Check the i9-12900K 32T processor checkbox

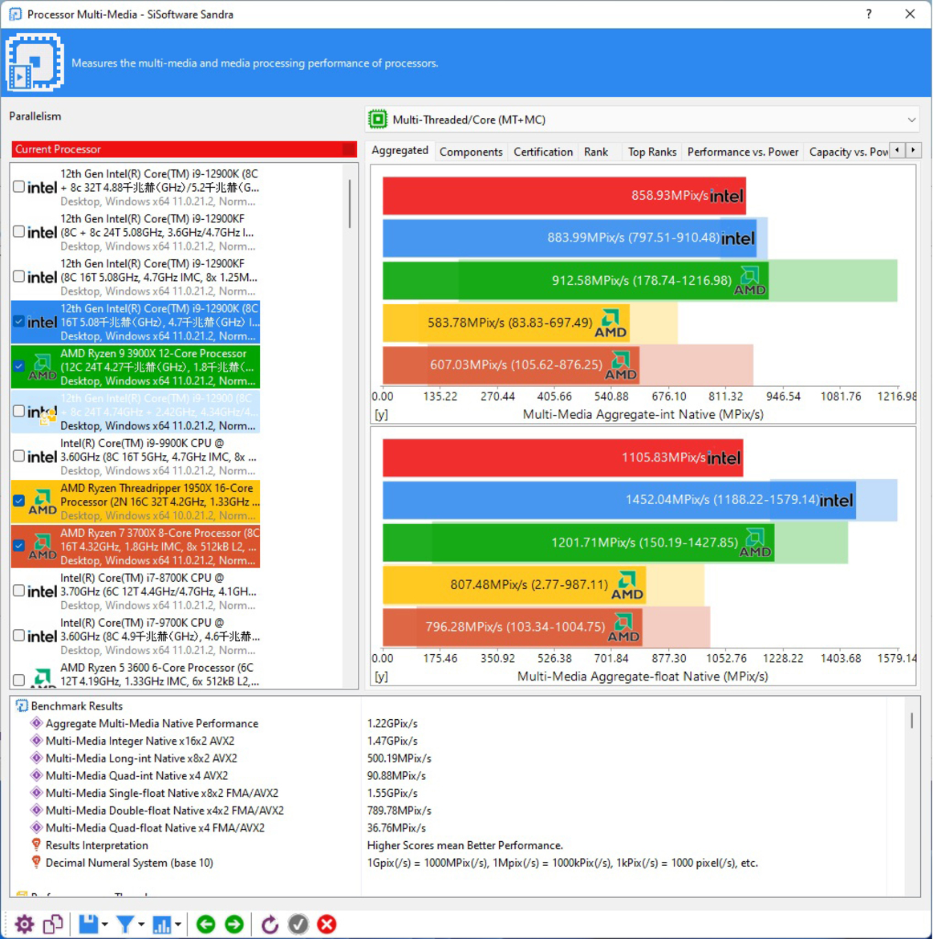coord(18,186)
